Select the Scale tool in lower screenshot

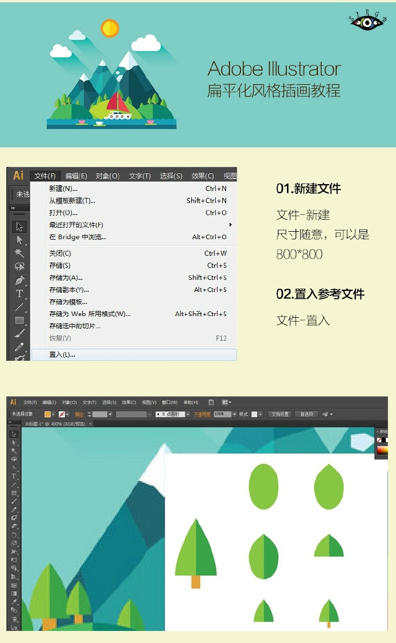tap(14, 543)
